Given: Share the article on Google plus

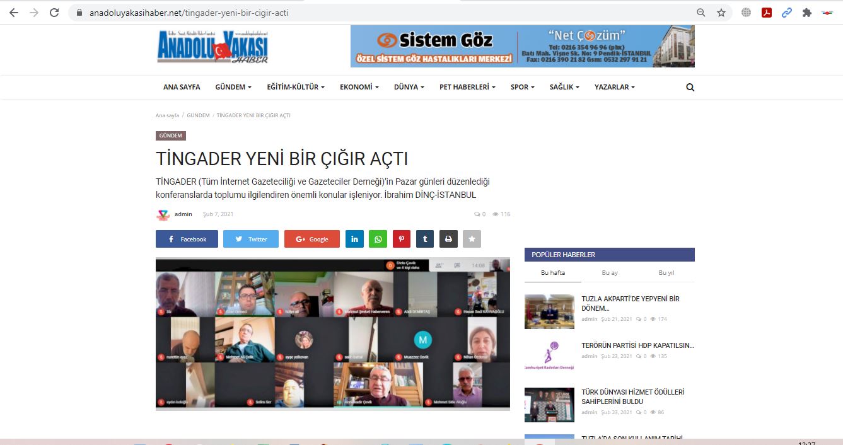Looking at the screenshot, I should (312, 239).
